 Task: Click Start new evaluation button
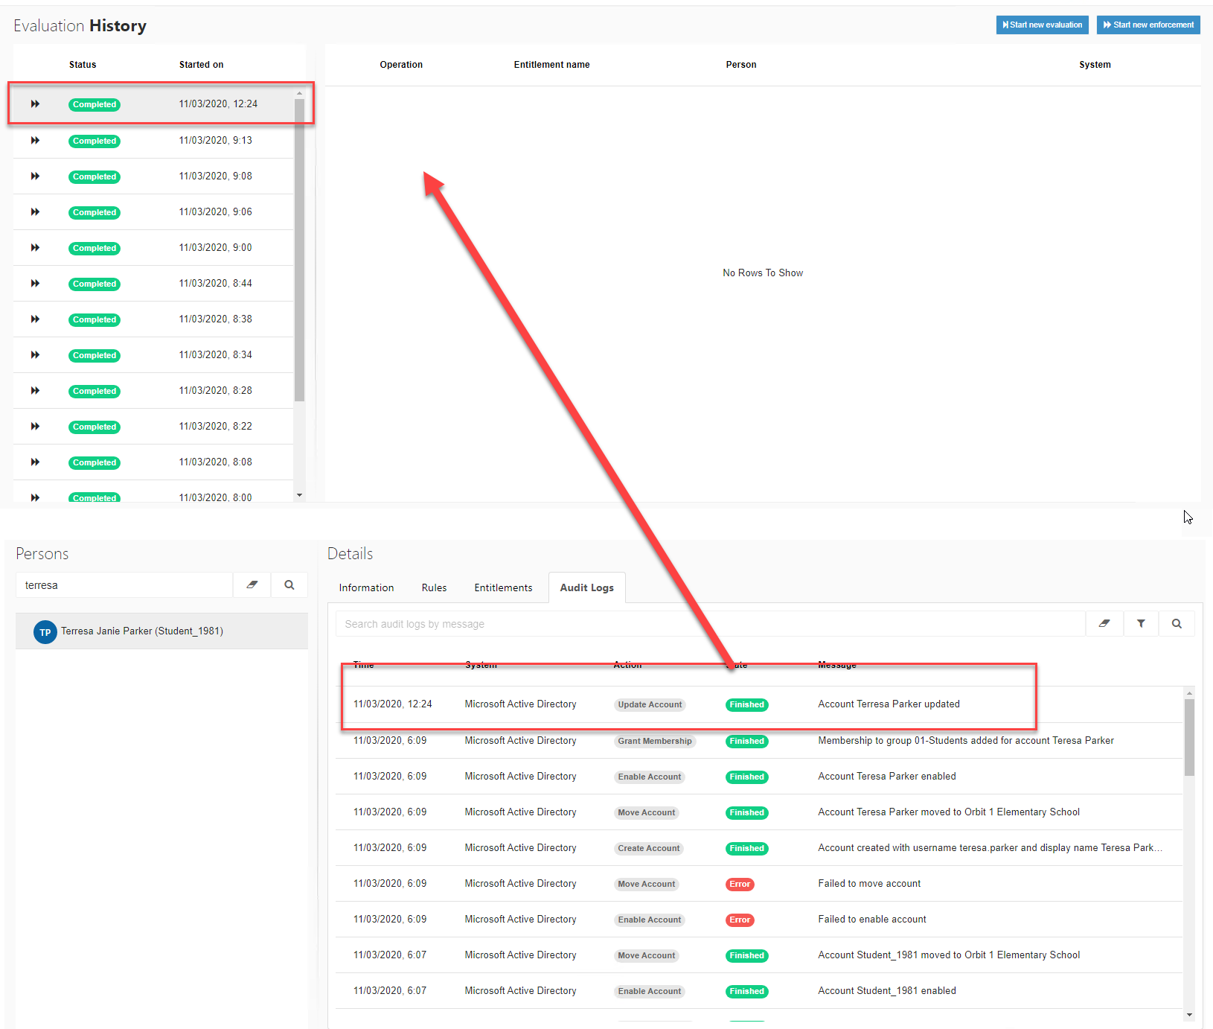[x=1042, y=25]
